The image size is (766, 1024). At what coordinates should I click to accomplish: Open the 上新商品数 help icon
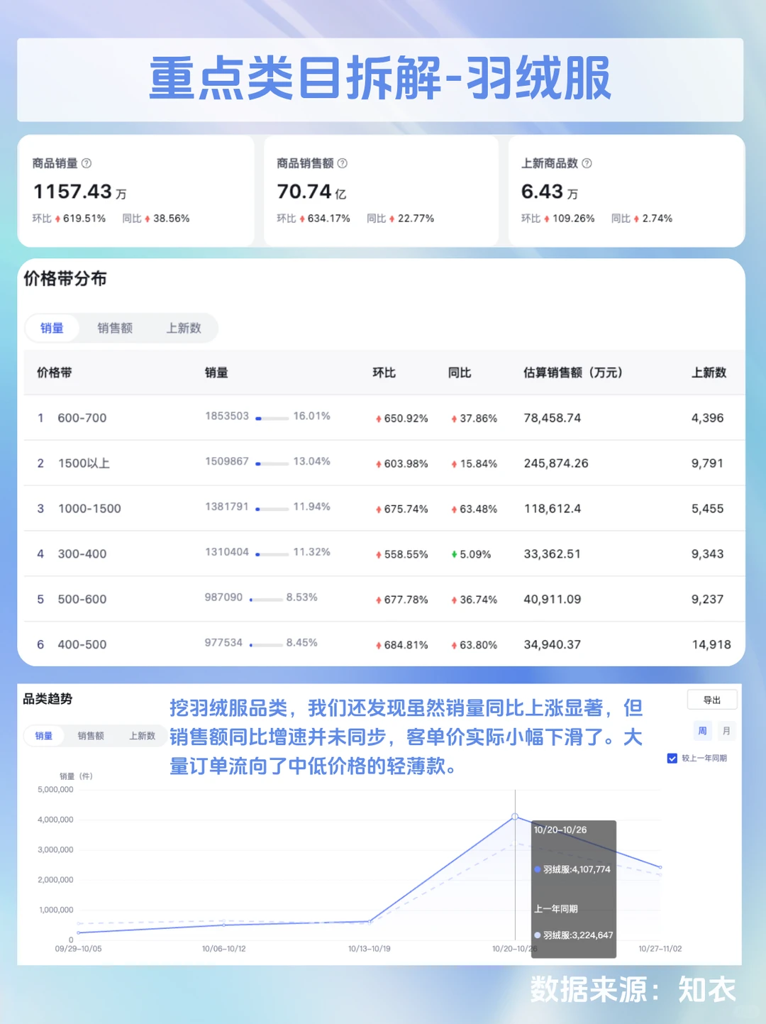(587, 163)
